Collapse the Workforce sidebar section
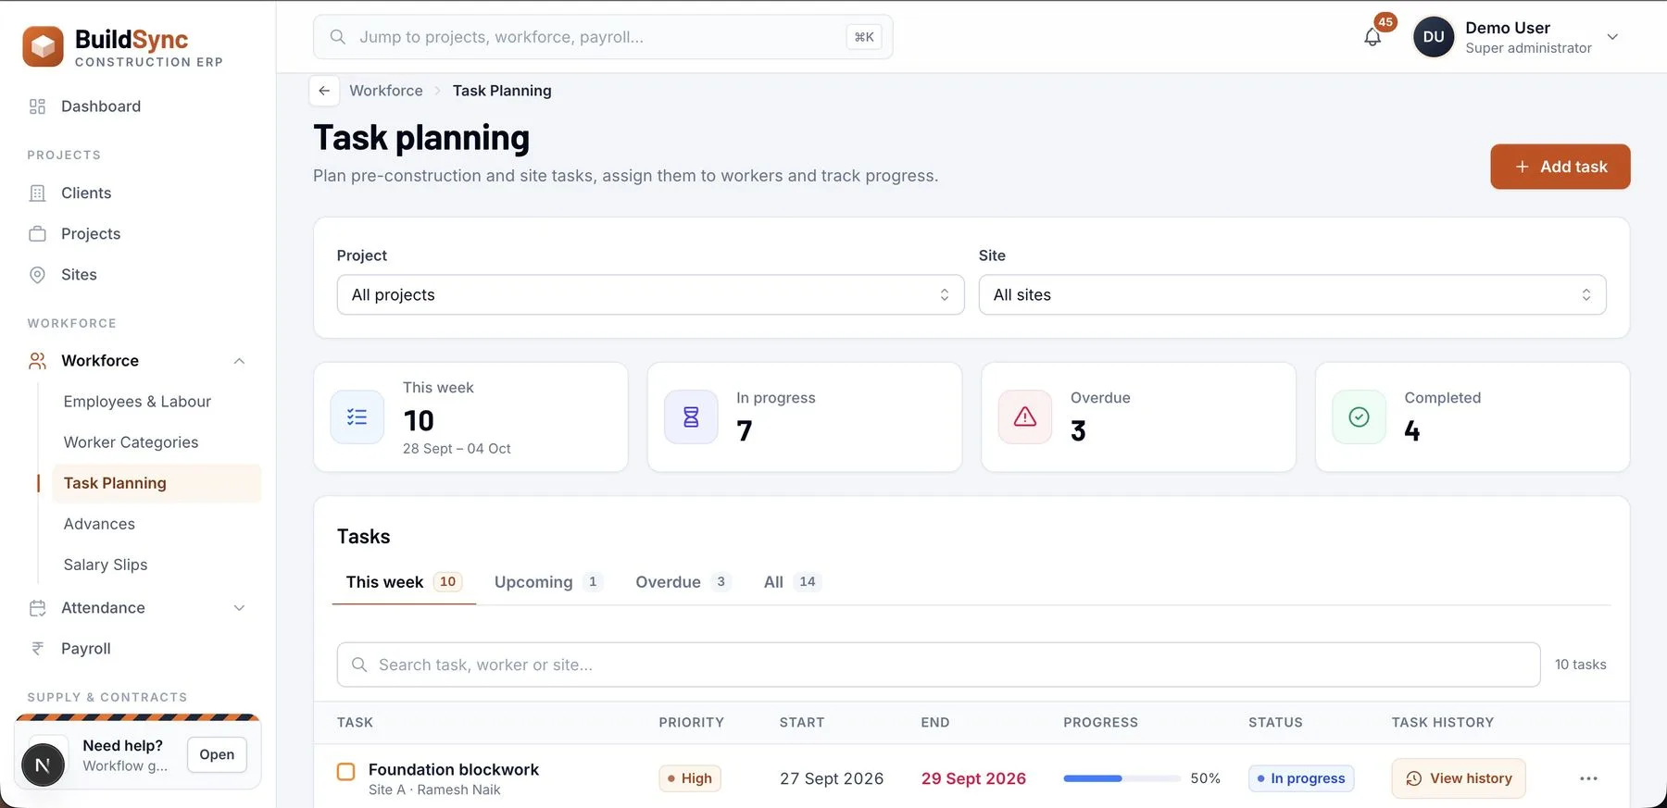The image size is (1667, 808). [x=239, y=361]
